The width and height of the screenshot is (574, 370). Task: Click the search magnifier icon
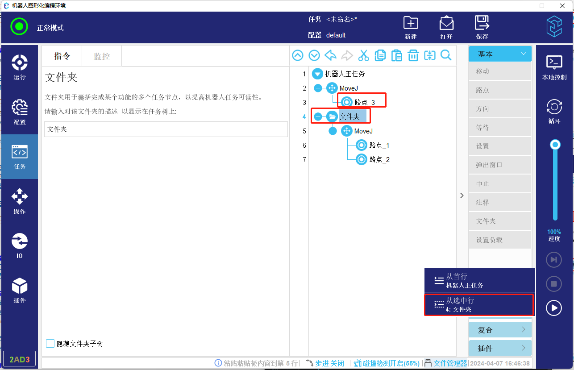(x=446, y=55)
